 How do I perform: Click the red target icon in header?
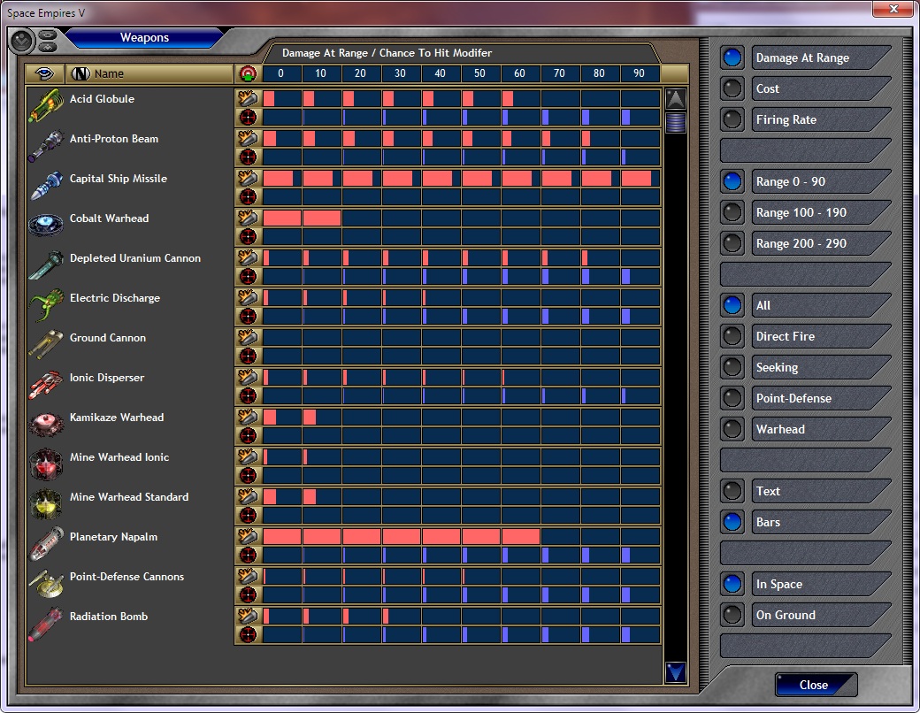249,73
